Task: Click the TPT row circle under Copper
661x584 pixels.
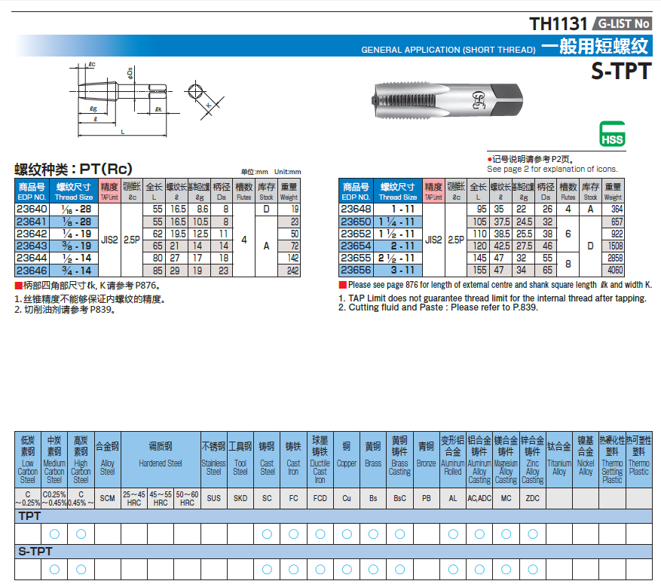Action: click(x=347, y=534)
